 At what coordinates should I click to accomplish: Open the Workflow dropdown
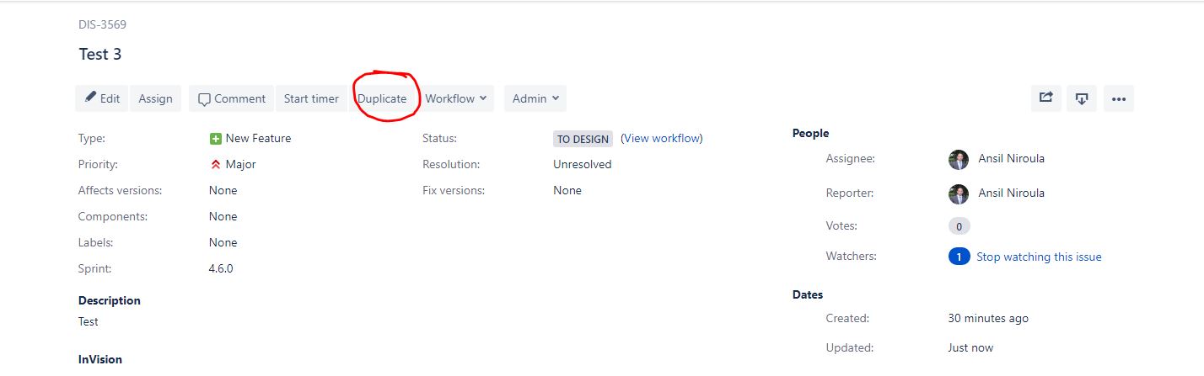[x=456, y=98]
